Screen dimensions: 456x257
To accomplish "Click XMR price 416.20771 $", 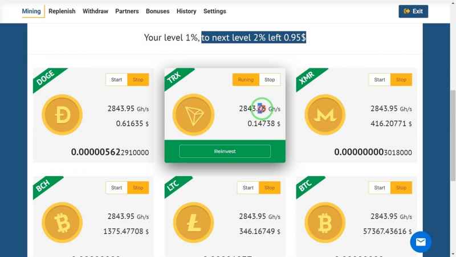I will click(391, 124).
